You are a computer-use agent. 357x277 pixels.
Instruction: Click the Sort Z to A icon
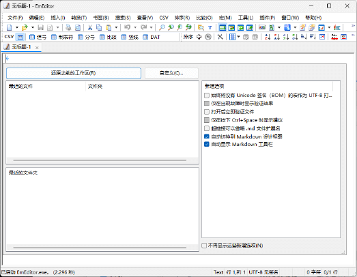[x=276, y=37]
